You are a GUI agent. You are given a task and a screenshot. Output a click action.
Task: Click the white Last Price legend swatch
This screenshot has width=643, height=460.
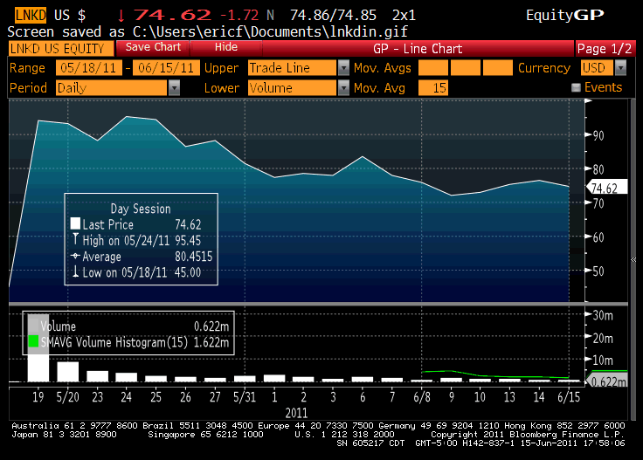coord(75,223)
